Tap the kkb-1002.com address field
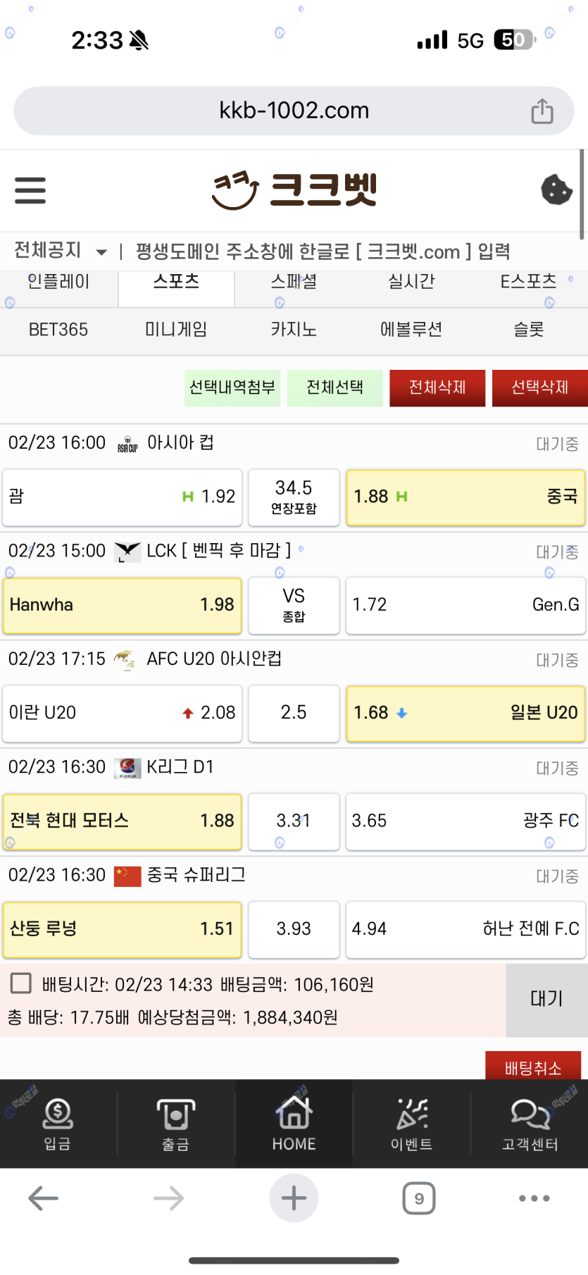The width and height of the screenshot is (588, 1275). 294,111
